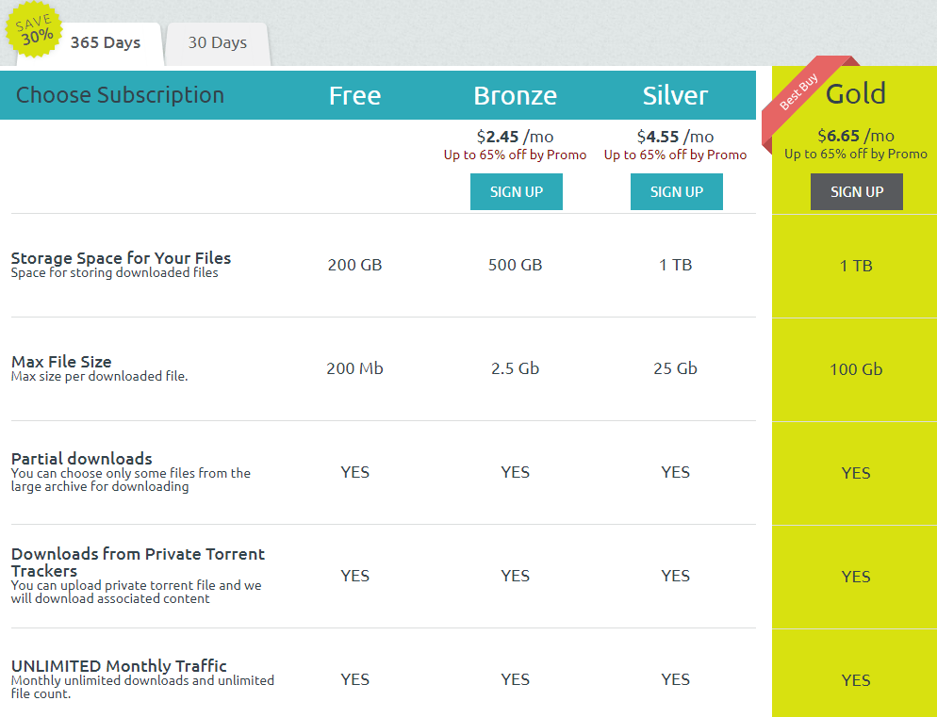Click the Free 200 GB storage value
Image resolution: width=937 pixels, height=717 pixels.
[355, 265]
